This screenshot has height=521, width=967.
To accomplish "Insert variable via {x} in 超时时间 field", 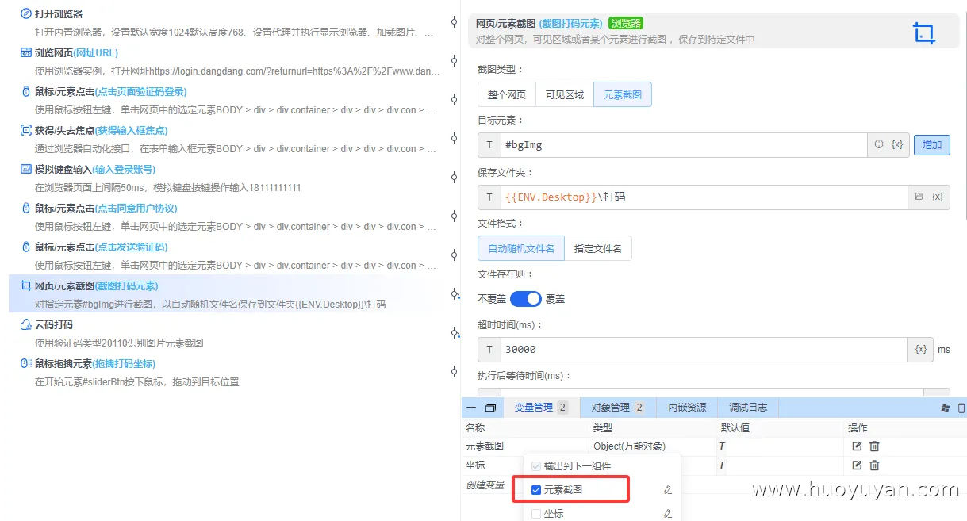I will pos(921,349).
